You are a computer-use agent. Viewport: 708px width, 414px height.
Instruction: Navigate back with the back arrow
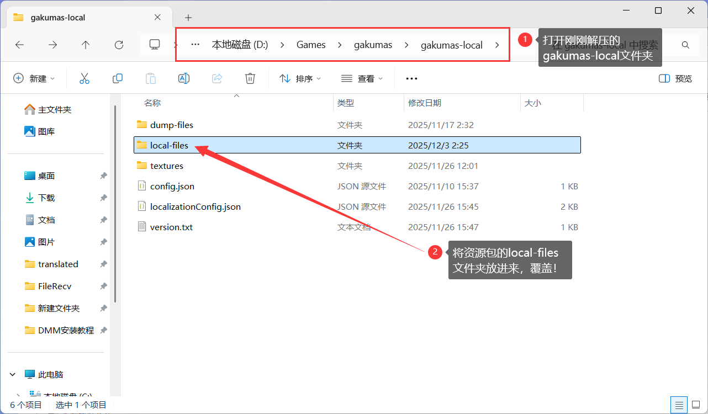20,45
